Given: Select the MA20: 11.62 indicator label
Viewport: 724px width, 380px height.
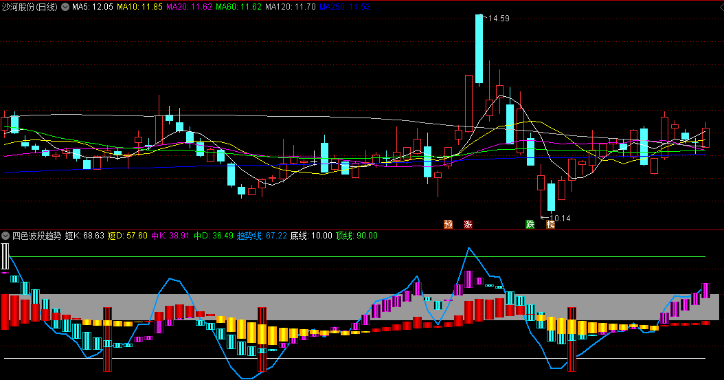Looking at the screenshot, I should click(x=190, y=7).
